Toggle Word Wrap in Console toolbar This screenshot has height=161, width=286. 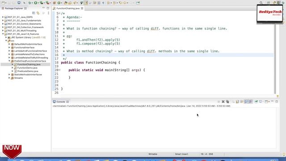[242, 102]
